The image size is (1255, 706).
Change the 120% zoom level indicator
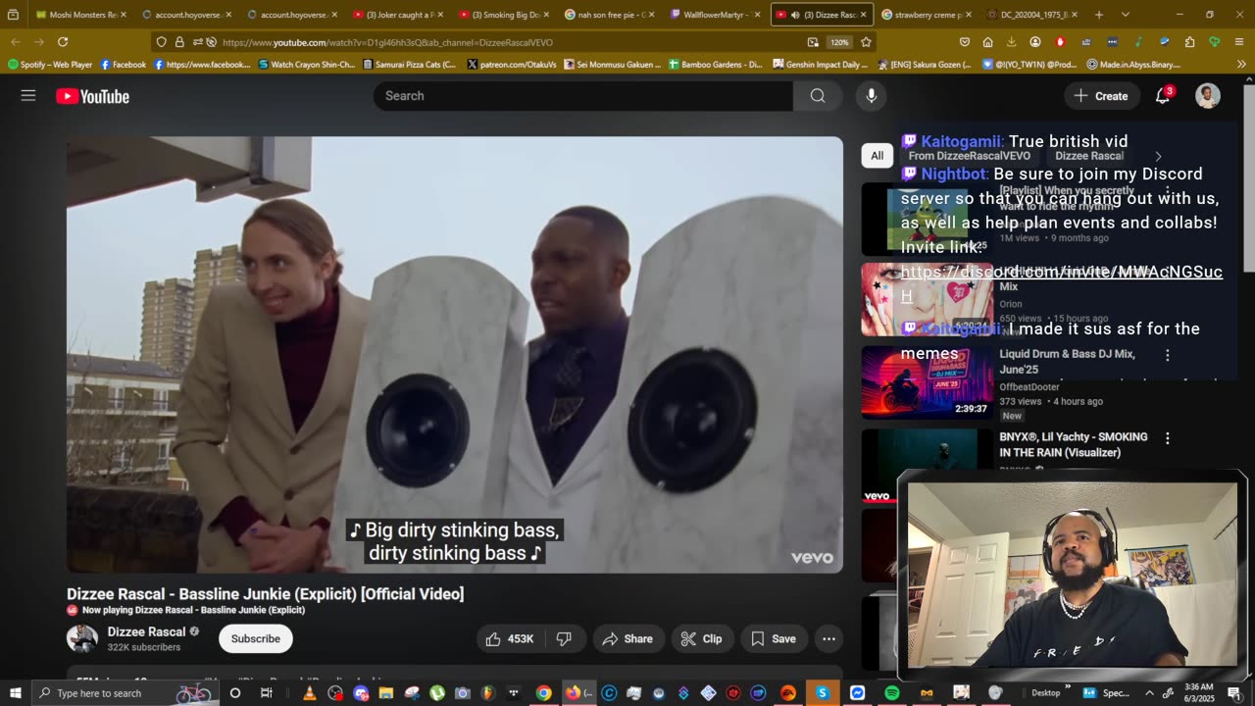[x=839, y=42]
